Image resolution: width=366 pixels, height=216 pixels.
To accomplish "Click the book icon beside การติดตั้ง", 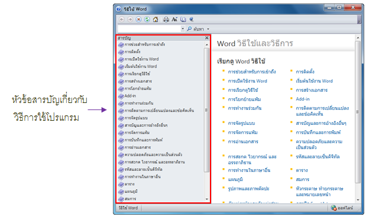I will (x=121, y=52).
